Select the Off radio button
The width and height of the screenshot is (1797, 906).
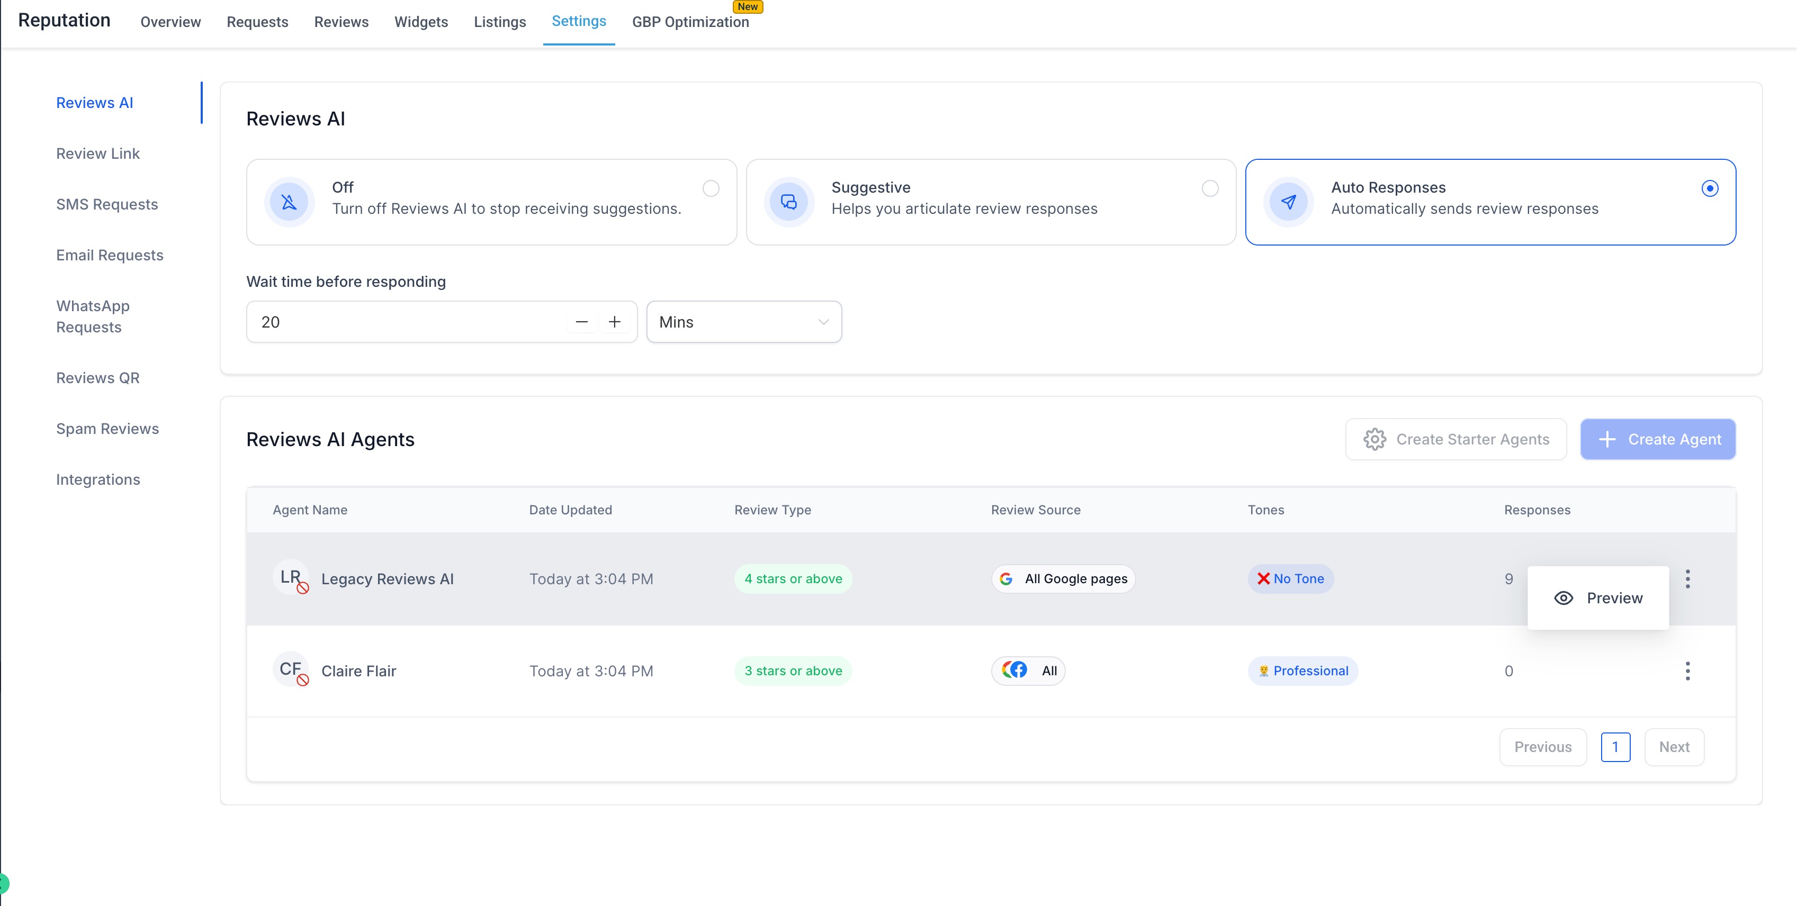click(710, 188)
